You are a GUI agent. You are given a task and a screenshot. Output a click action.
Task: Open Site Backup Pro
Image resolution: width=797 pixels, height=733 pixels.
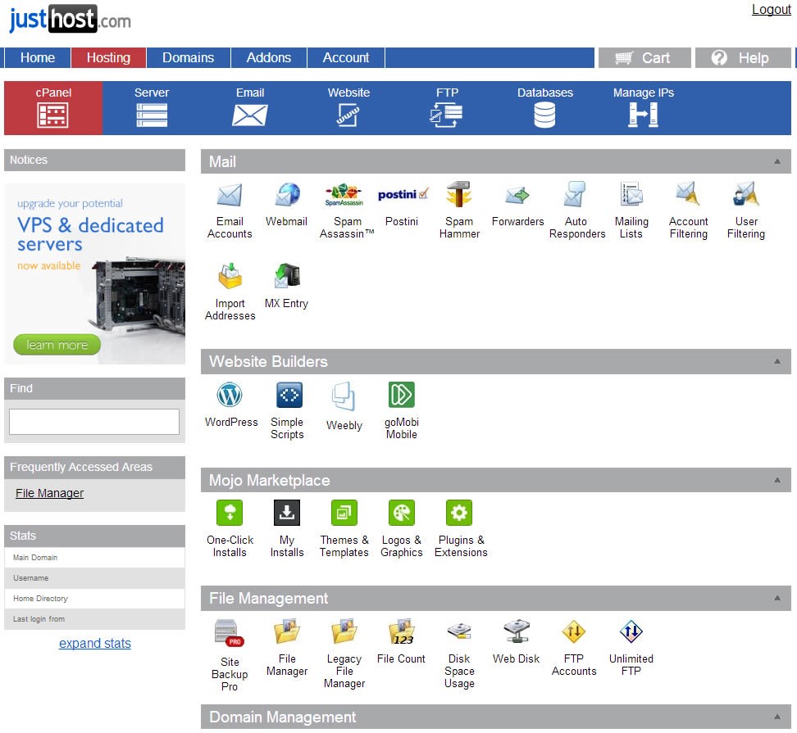(230, 633)
